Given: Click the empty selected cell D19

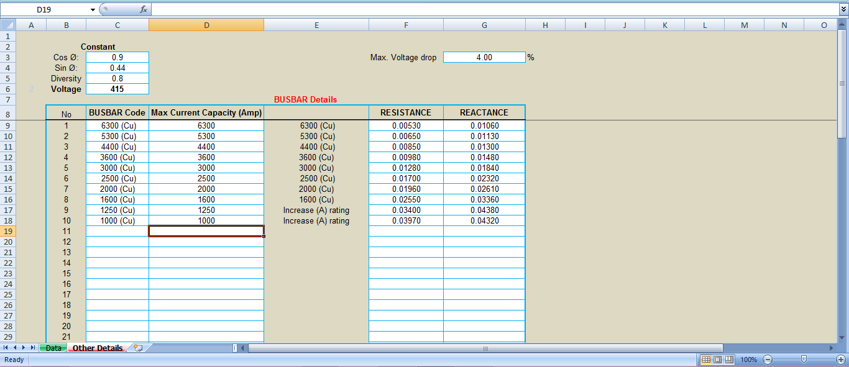Looking at the screenshot, I should (x=206, y=231).
